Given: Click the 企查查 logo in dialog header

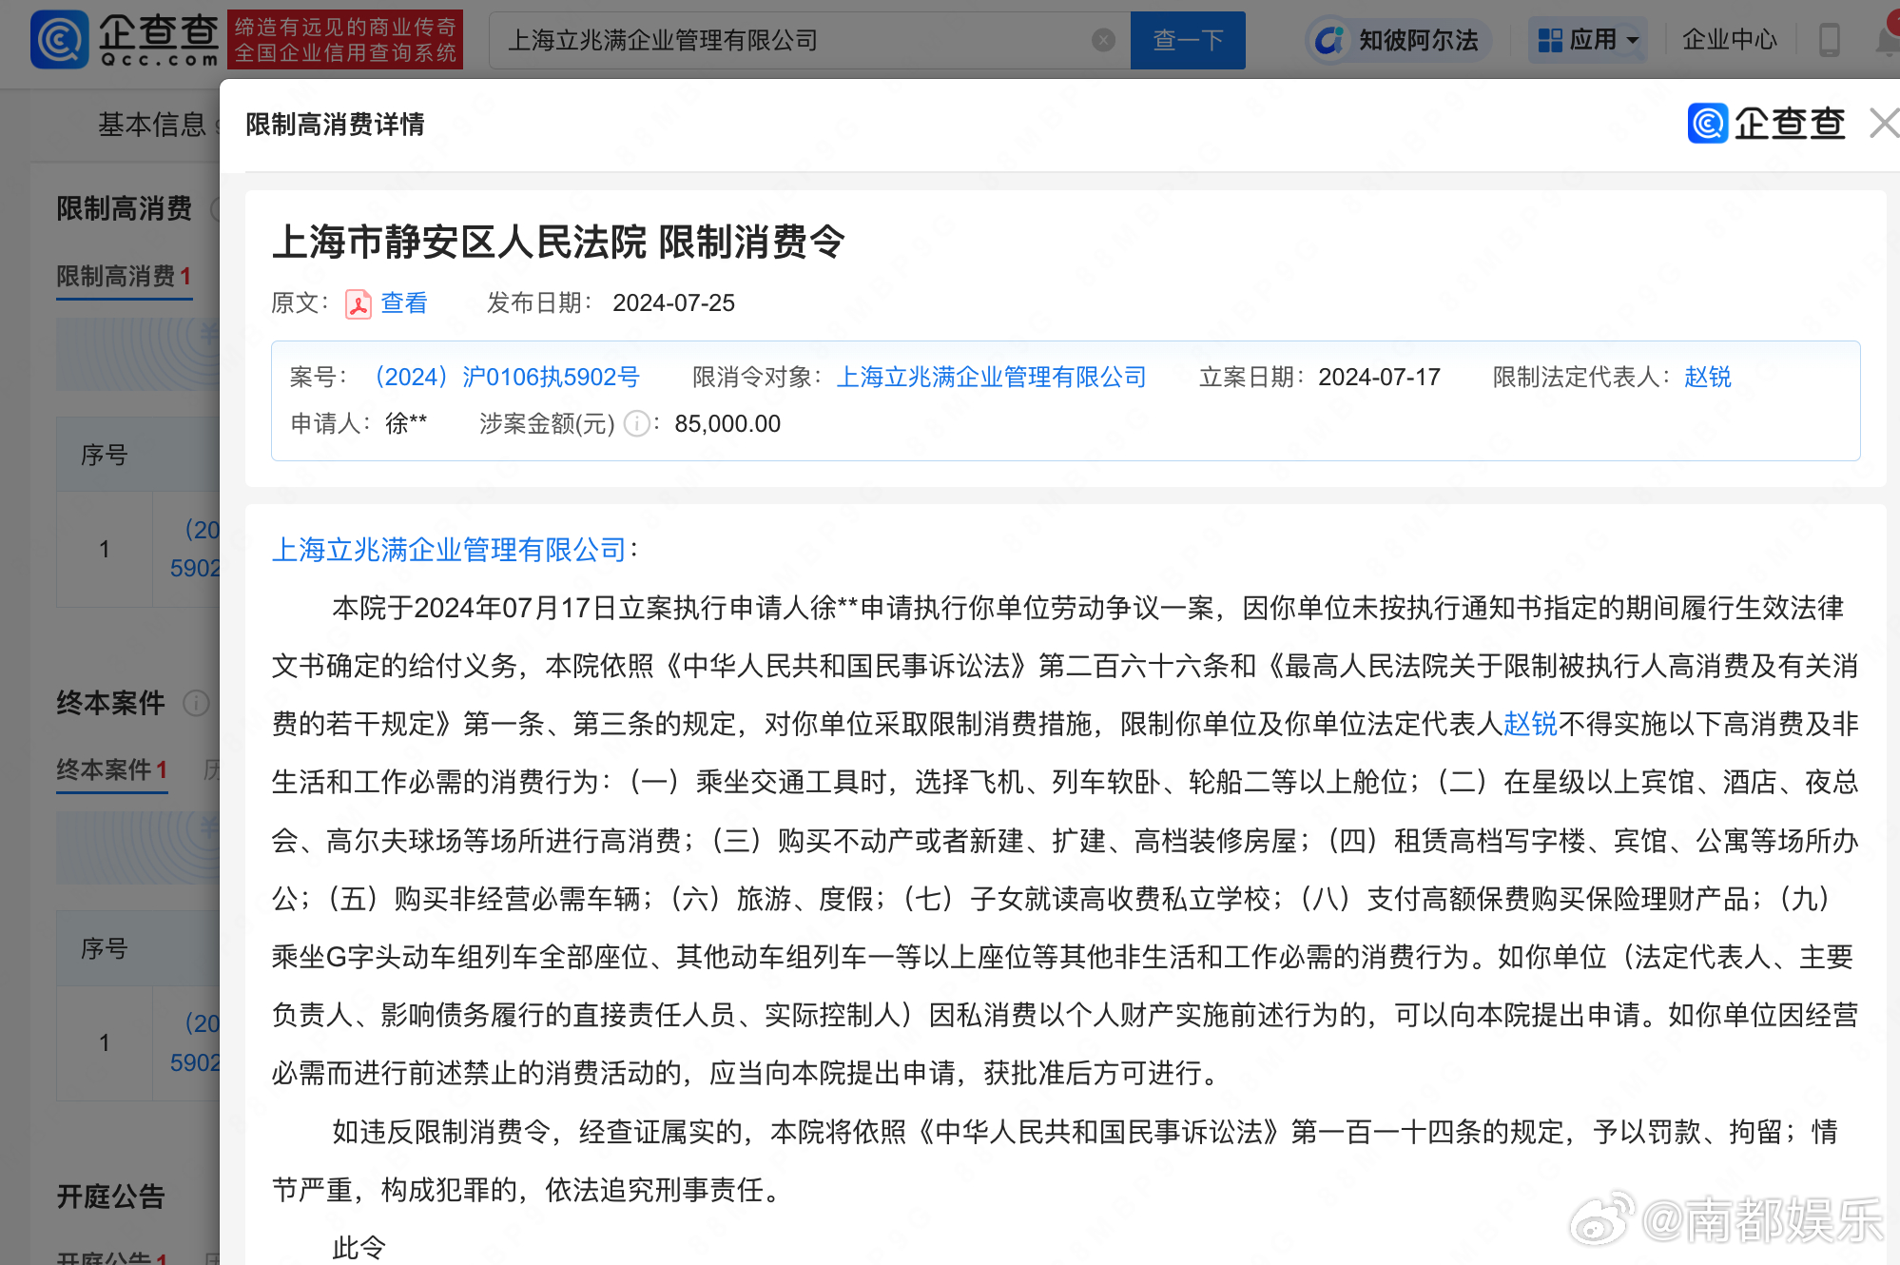Looking at the screenshot, I should [1766, 124].
